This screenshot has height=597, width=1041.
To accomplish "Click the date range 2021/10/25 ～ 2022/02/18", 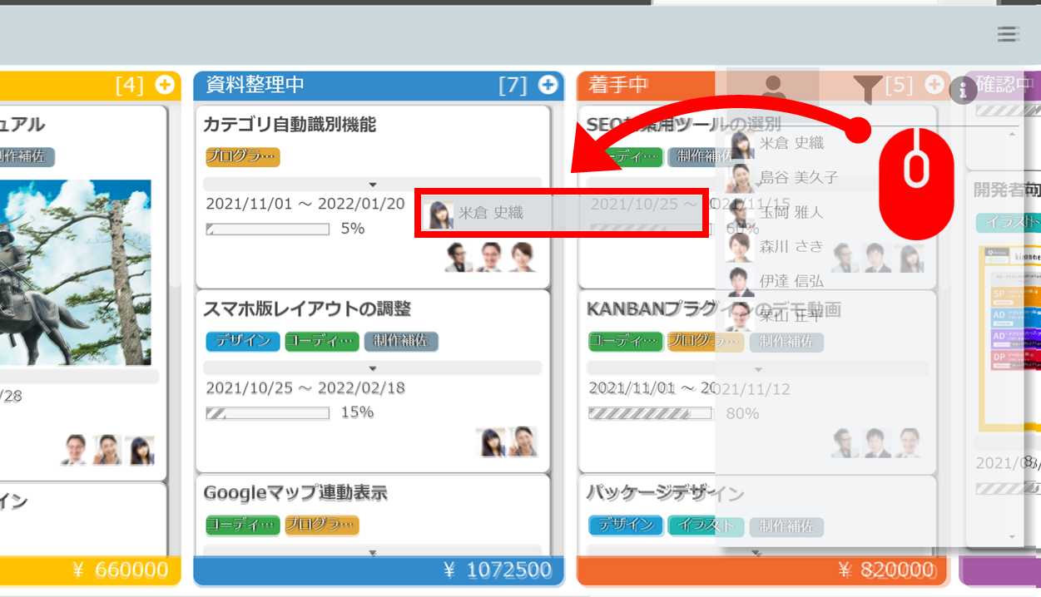I will 305,388.
